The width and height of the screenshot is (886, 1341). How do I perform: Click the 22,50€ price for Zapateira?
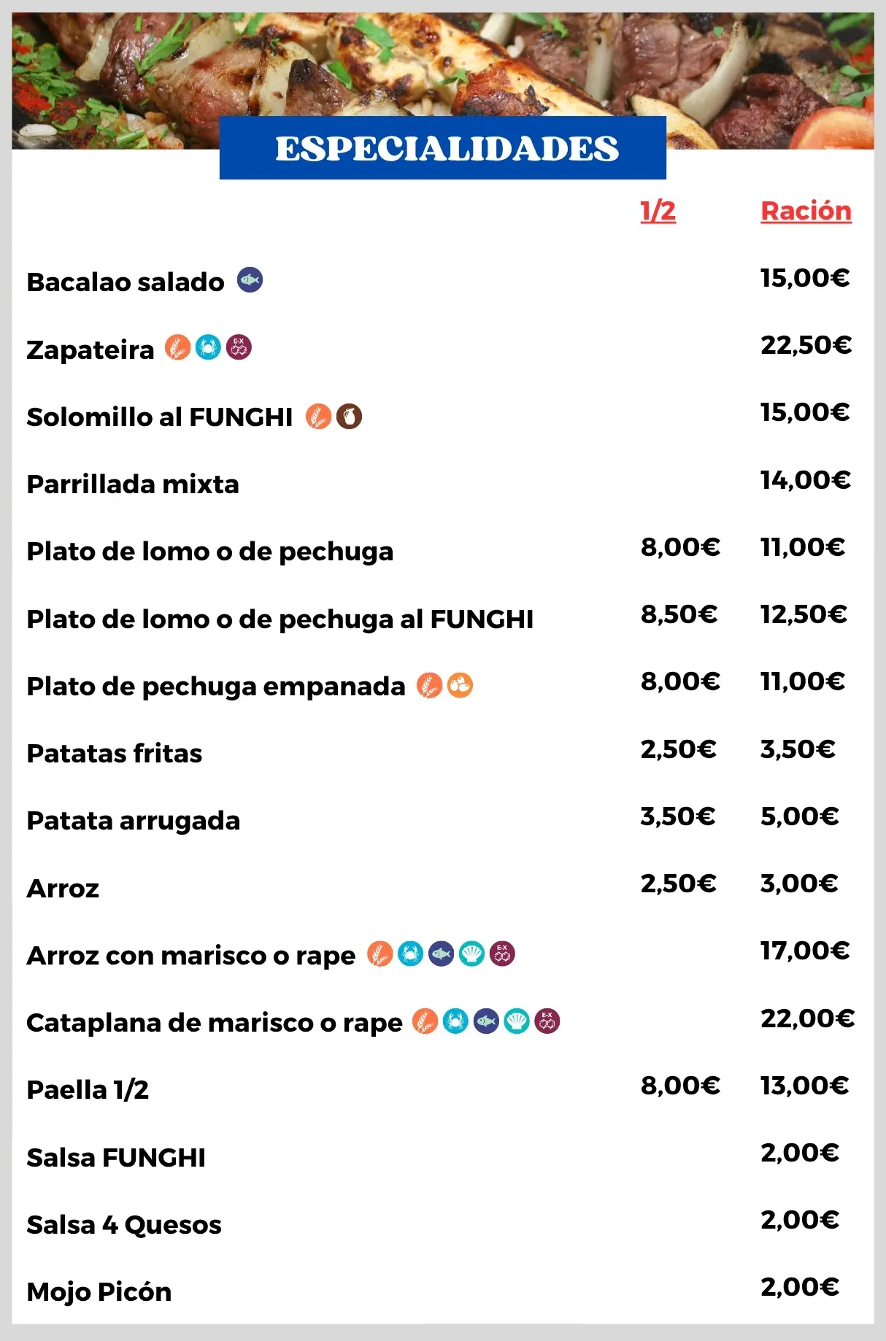(806, 345)
